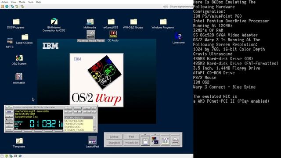
Task: Open the drawer above the floppy drive icon
Action: [x=145, y=135]
